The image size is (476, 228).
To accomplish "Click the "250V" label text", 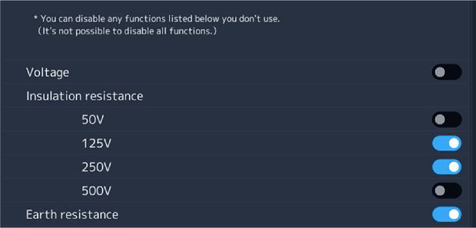I will point(96,167).
